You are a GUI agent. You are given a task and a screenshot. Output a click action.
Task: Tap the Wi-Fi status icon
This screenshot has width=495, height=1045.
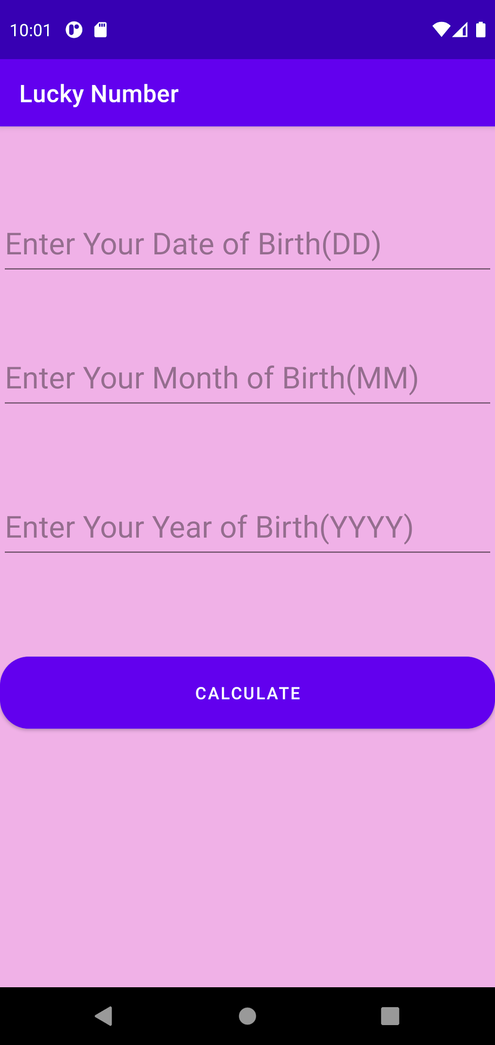point(441,30)
